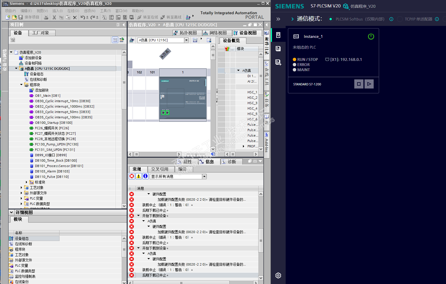Click the Cut scissors icon
The width and height of the screenshot is (446, 284).
click(x=54, y=17)
